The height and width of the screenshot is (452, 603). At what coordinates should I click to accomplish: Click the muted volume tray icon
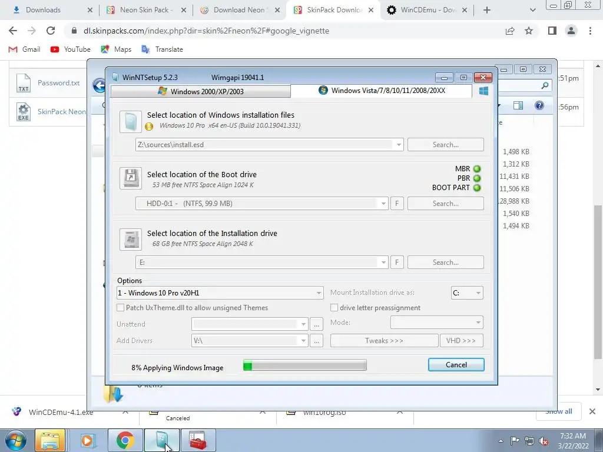544,441
